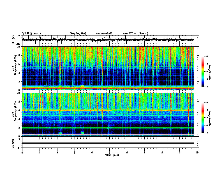Click the "6" kHz tick of ch.1 spectrogram

tap(19, 64)
